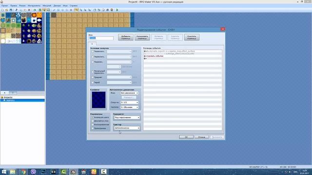
Task: Switch to Event editing mode icon
Action: pyautogui.click(x=44, y=10)
